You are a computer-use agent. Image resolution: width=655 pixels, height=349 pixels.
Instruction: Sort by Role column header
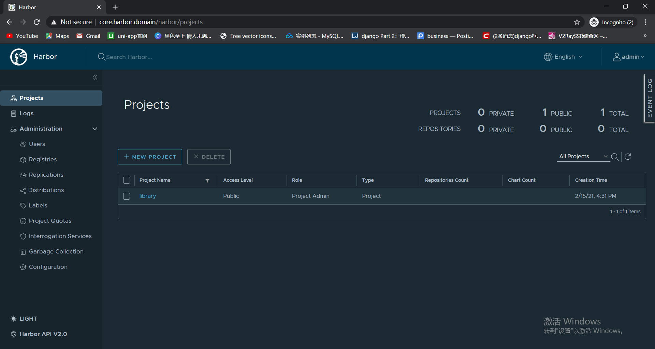point(297,180)
